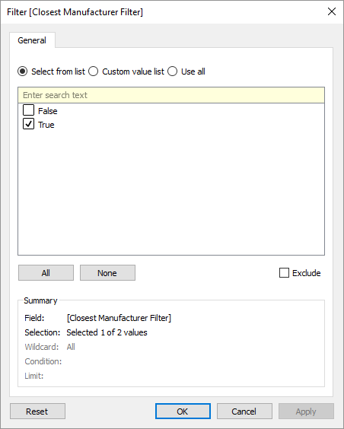Cancel the filter dialog
Viewport: 344px width, 429px height.
tap(244, 412)
